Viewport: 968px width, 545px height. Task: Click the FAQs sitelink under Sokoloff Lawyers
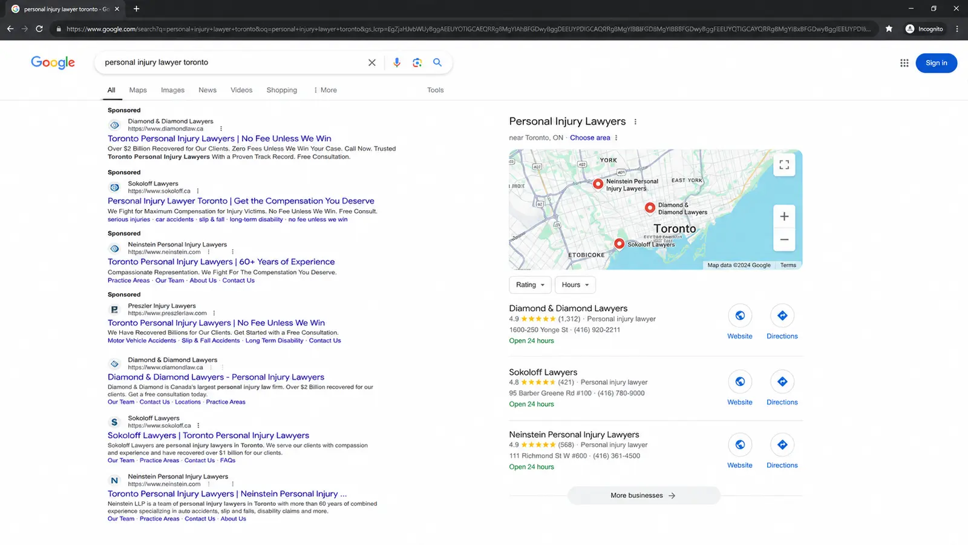(227, 461)
